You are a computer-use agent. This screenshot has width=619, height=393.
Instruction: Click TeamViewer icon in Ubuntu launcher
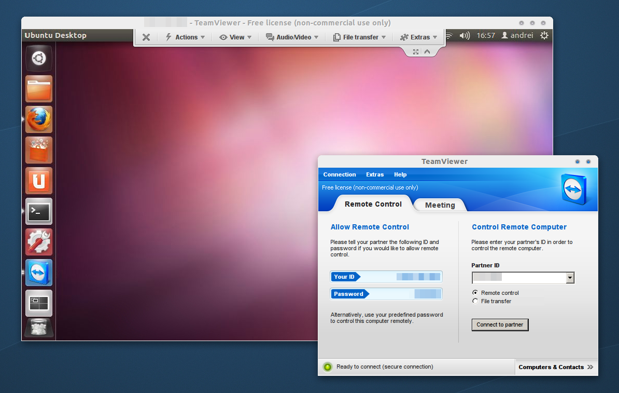tap(39, 273)
